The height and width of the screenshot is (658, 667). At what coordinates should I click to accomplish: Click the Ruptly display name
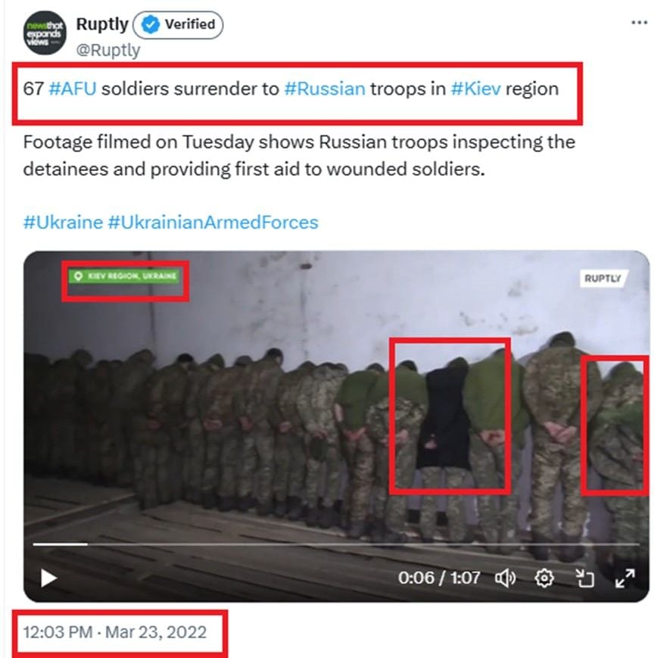[x=102, y=24]
